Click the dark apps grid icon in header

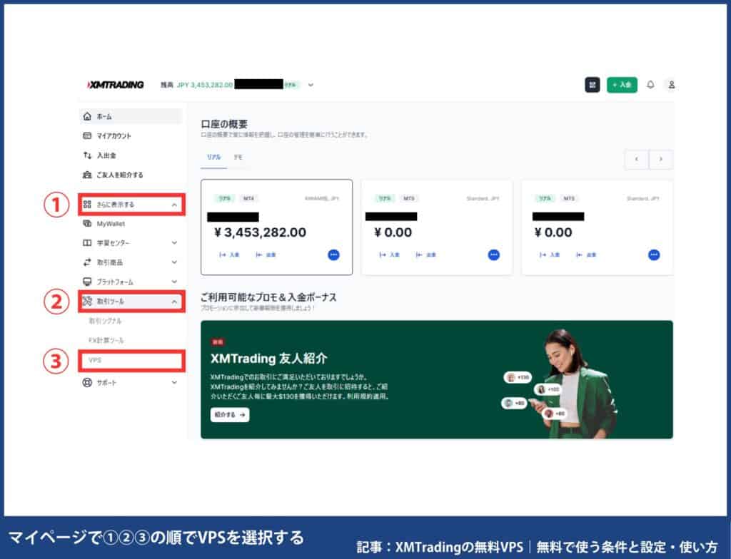592,85
